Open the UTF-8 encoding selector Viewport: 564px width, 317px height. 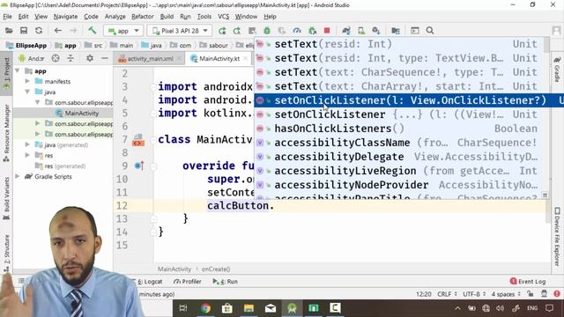474,294
